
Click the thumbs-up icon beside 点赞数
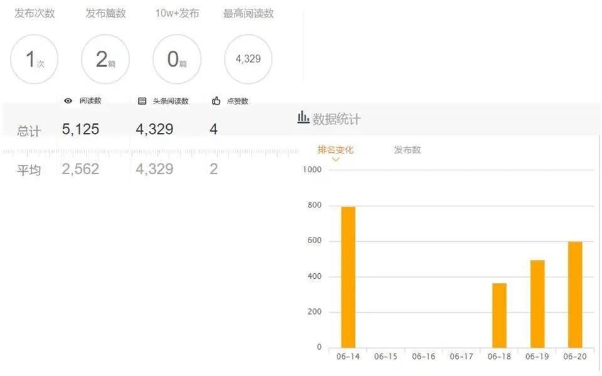(216, 100)
